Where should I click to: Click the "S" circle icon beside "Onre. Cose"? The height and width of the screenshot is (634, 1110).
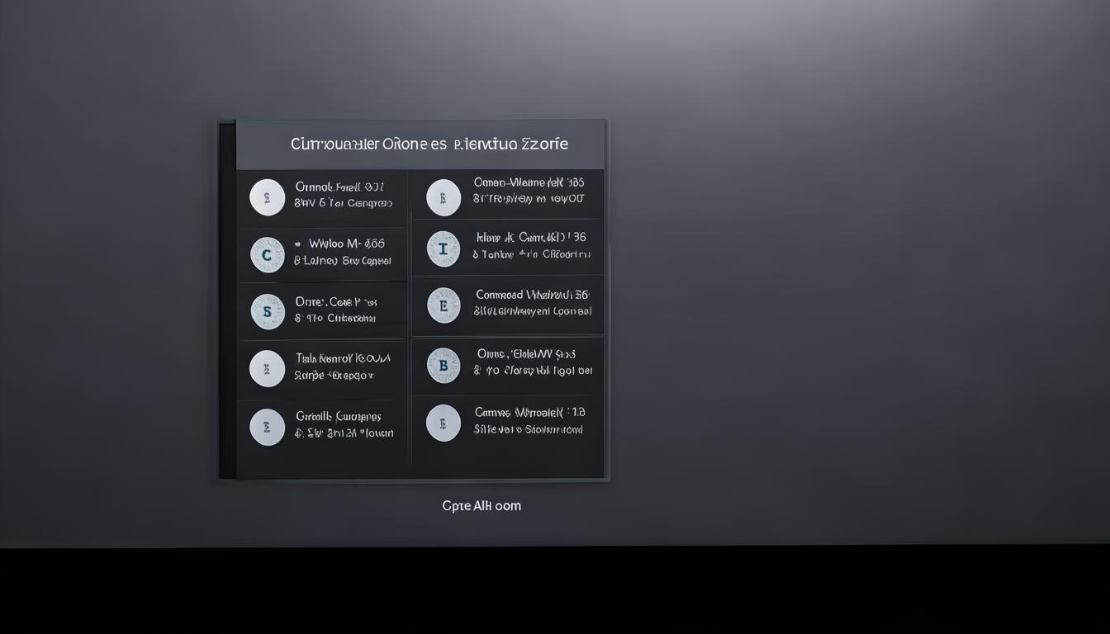[x=267, y=311]
